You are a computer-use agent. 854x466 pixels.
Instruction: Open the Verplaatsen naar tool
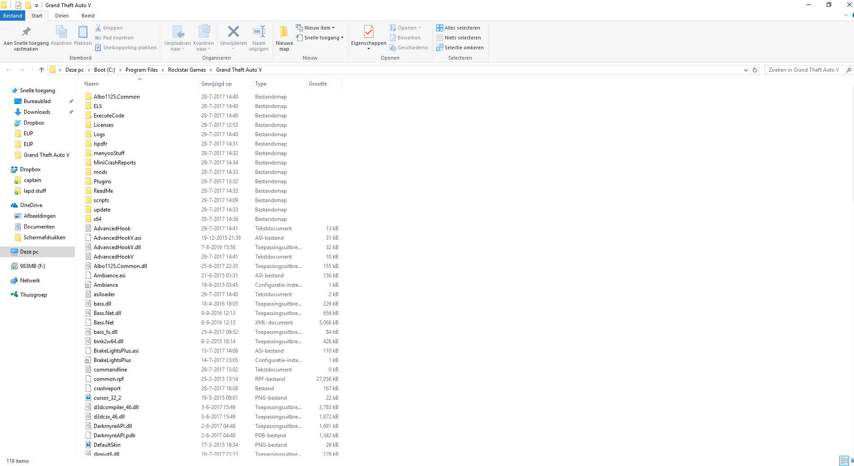click(x=178, y=39)
